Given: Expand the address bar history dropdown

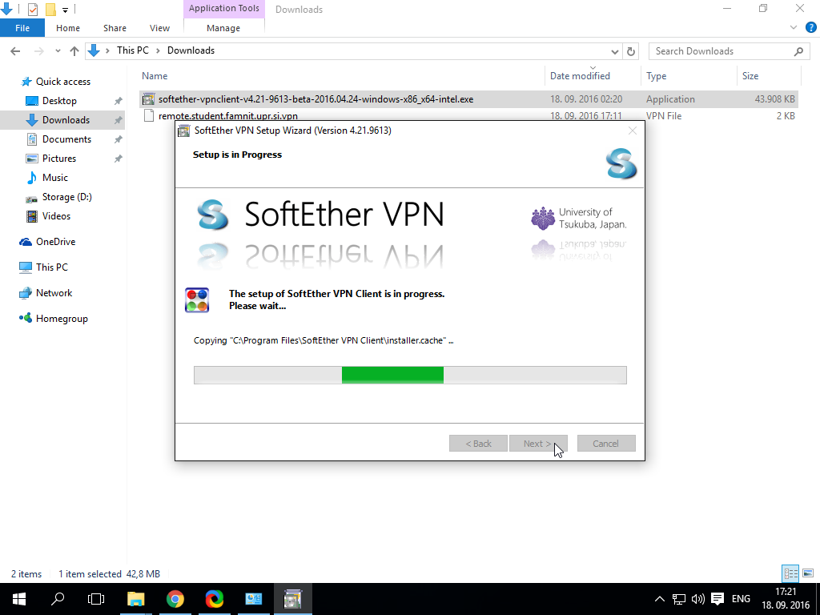Looking at the screenshot, I should pyautogui.click(x=614, y=51).
